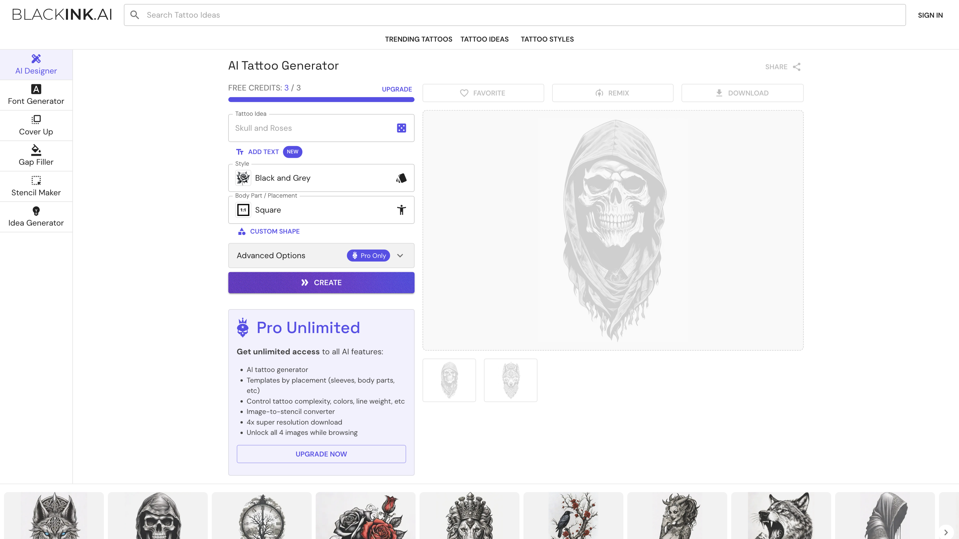Open the Black and Grey style dropdown
959x539 pixels.
tap(321, 178)
